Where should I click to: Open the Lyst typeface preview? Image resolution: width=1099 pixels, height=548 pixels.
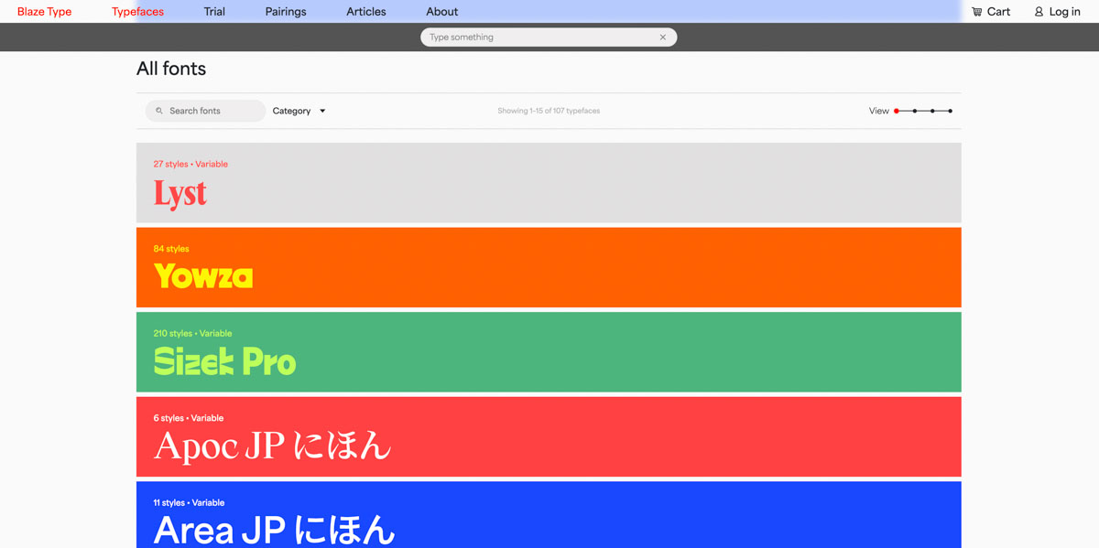(548, 182)
